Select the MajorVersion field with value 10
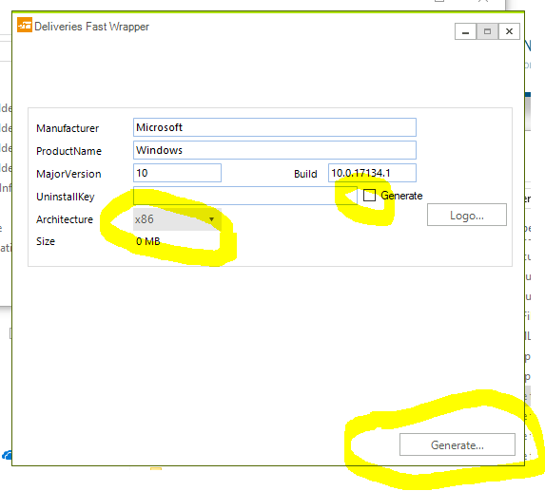The image size is (545, 491). coord(177,173)
